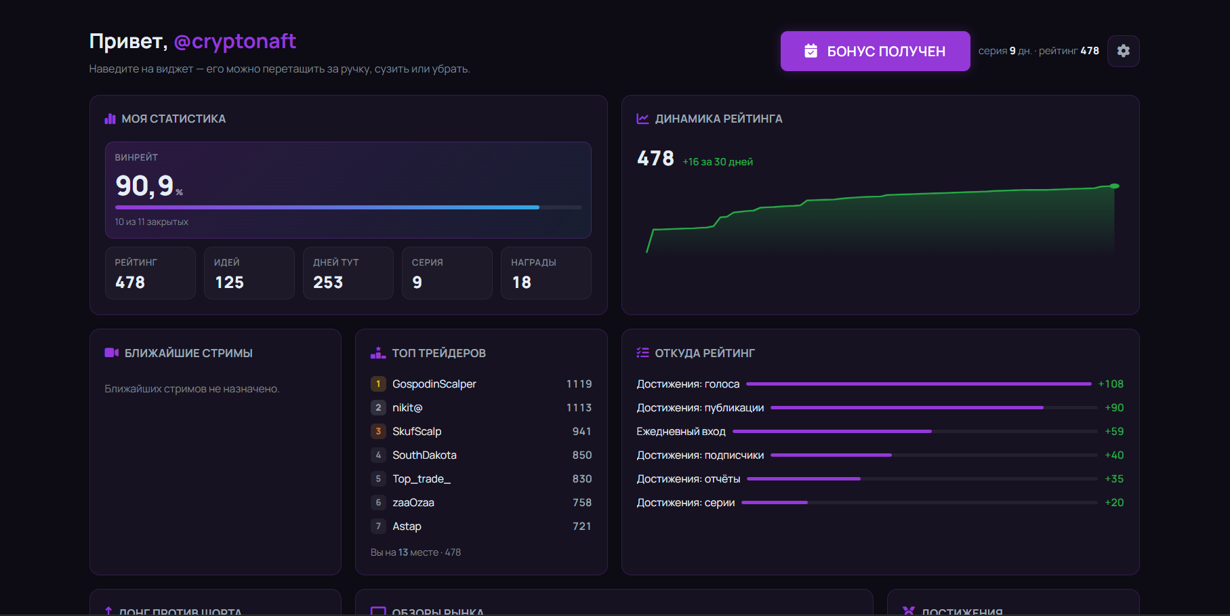
Task: Open trader zaaOzaa
Action: [413, 503]
